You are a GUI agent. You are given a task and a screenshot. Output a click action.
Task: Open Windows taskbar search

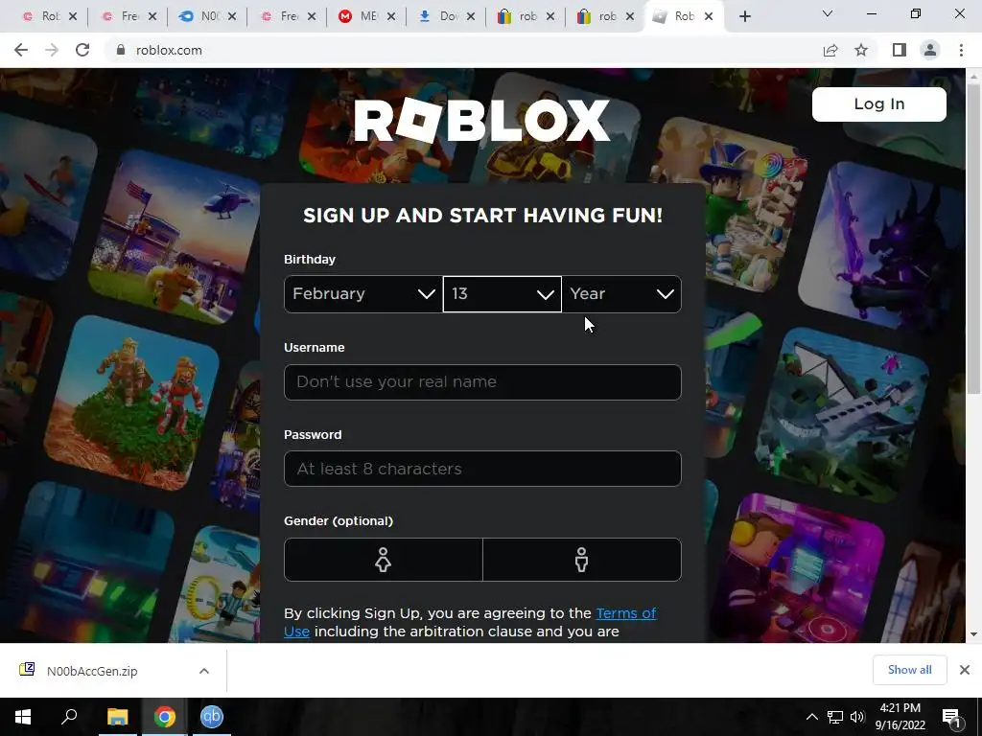coord(69,717)
